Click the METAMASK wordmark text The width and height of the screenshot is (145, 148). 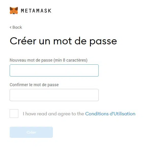pyautogui.click(x=36, y=11)
